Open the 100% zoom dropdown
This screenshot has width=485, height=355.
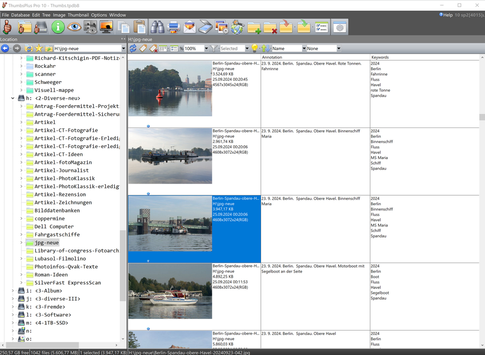206,49
